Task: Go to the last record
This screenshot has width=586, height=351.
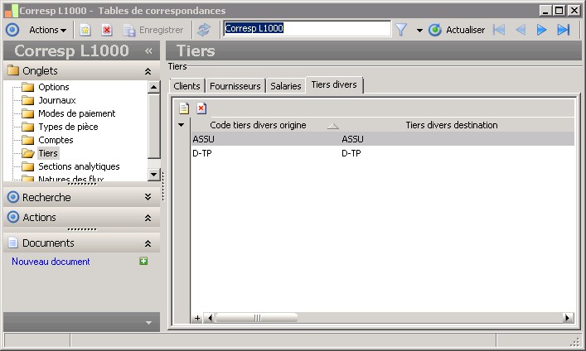Action: [563, 30]
